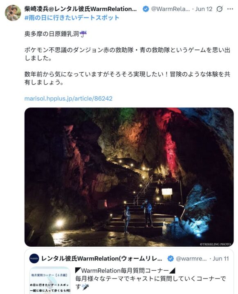Open quoted account name レンタル彼氏WarmRelation

tap(101, 258)
